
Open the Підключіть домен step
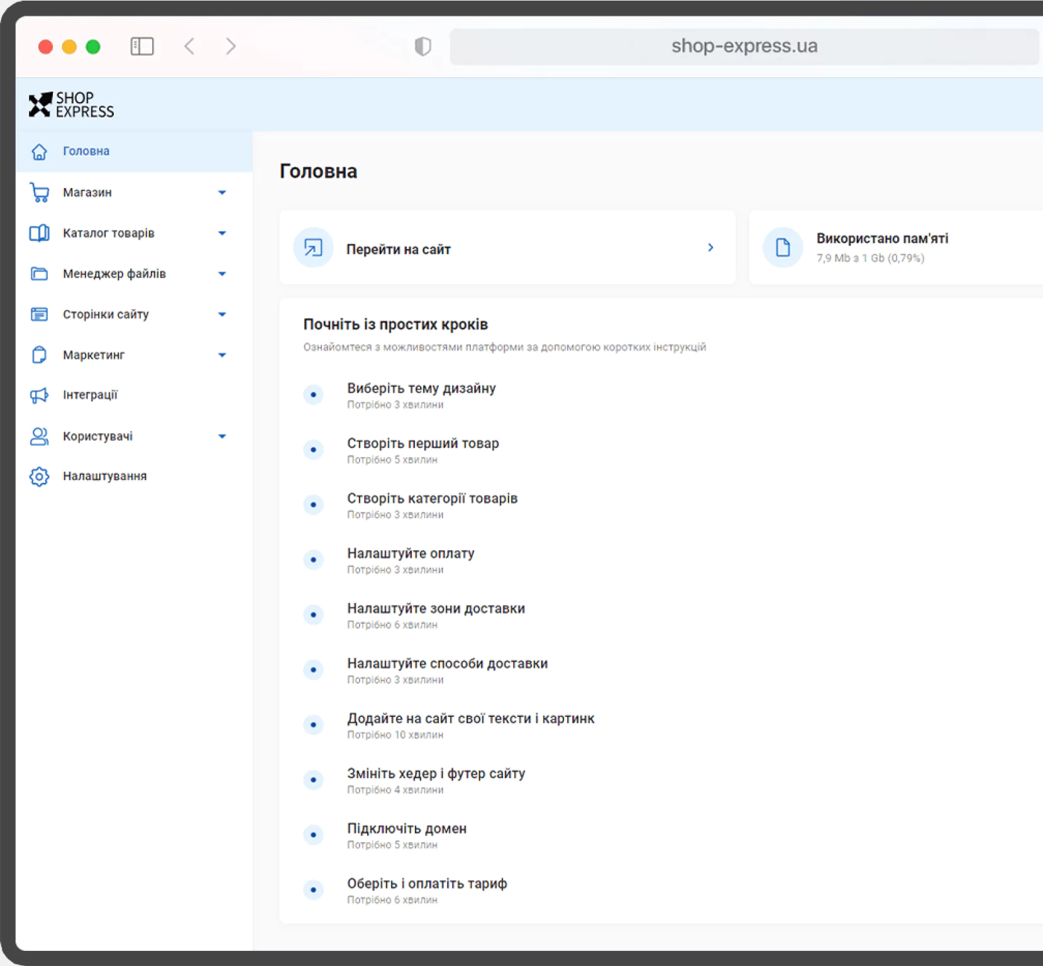click(x=407, y=829)
